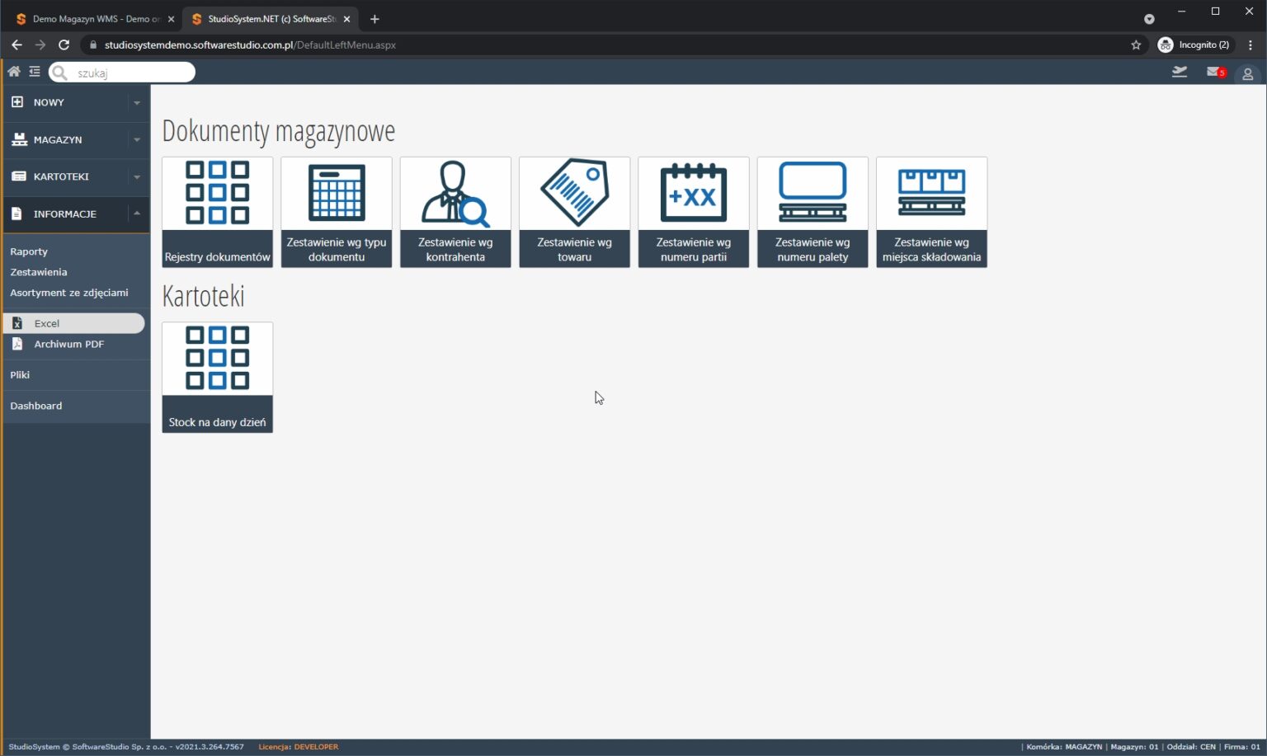Open the user account icon top right
Image resolution: width=1267 pixels, height=756 pixels.
[x=1247, y=73]
